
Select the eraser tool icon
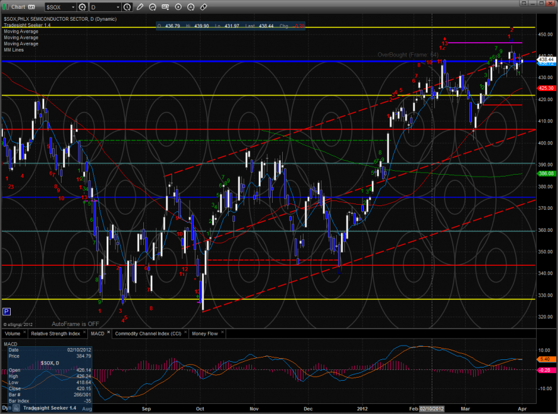pyautogui.click(x=204, y=8)
